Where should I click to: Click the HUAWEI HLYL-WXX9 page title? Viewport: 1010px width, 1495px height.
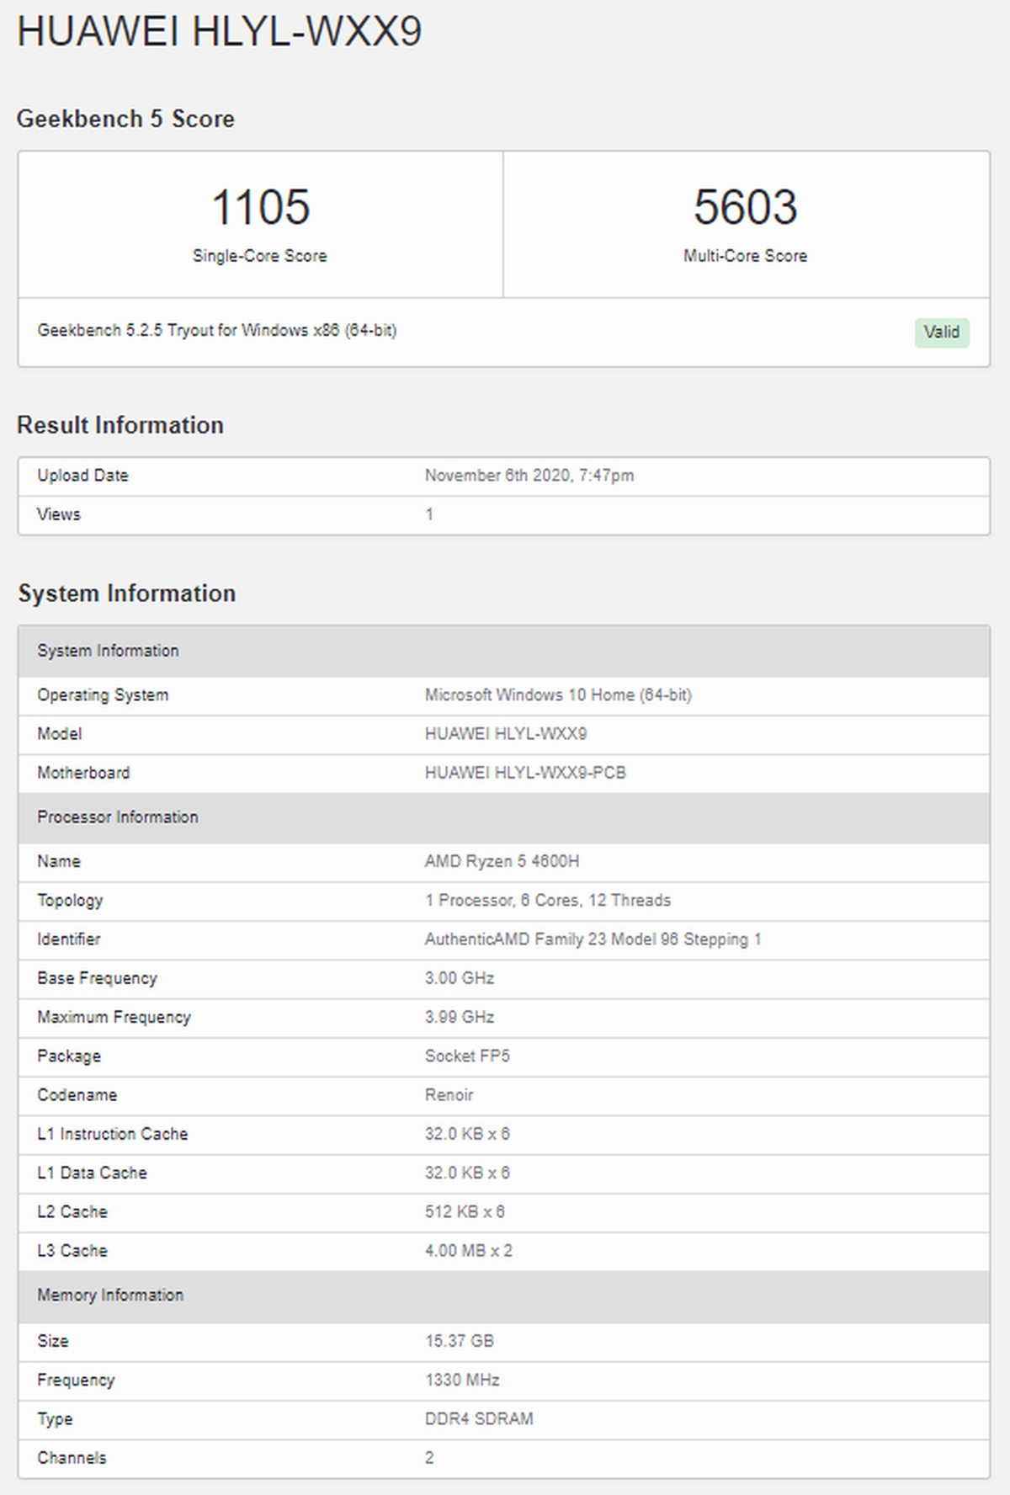[219, 32]
